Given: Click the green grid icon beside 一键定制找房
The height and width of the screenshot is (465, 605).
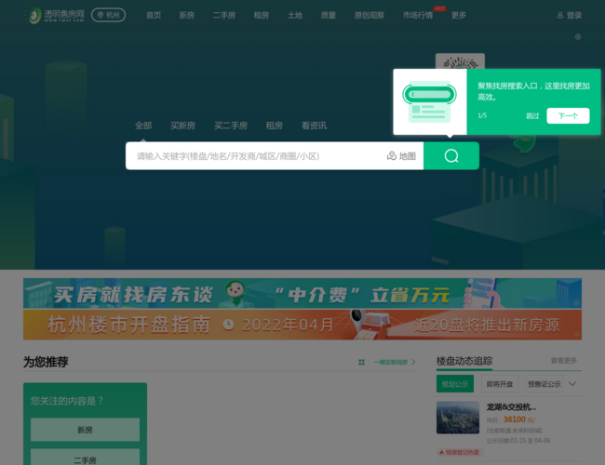Looking at the screenshot, I should point(361,362).
